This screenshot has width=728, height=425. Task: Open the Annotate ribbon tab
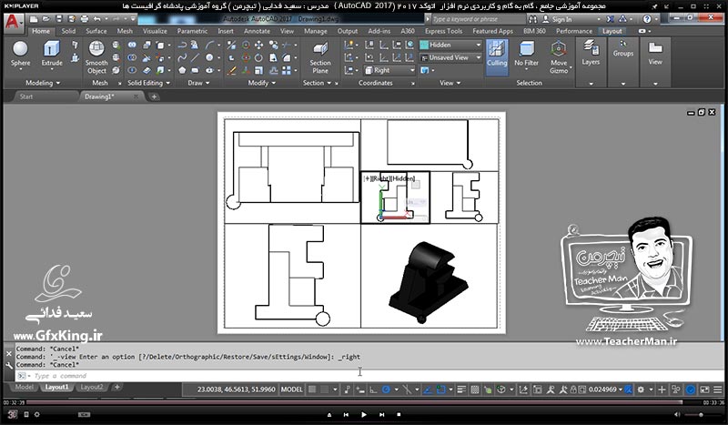(257, 31)
